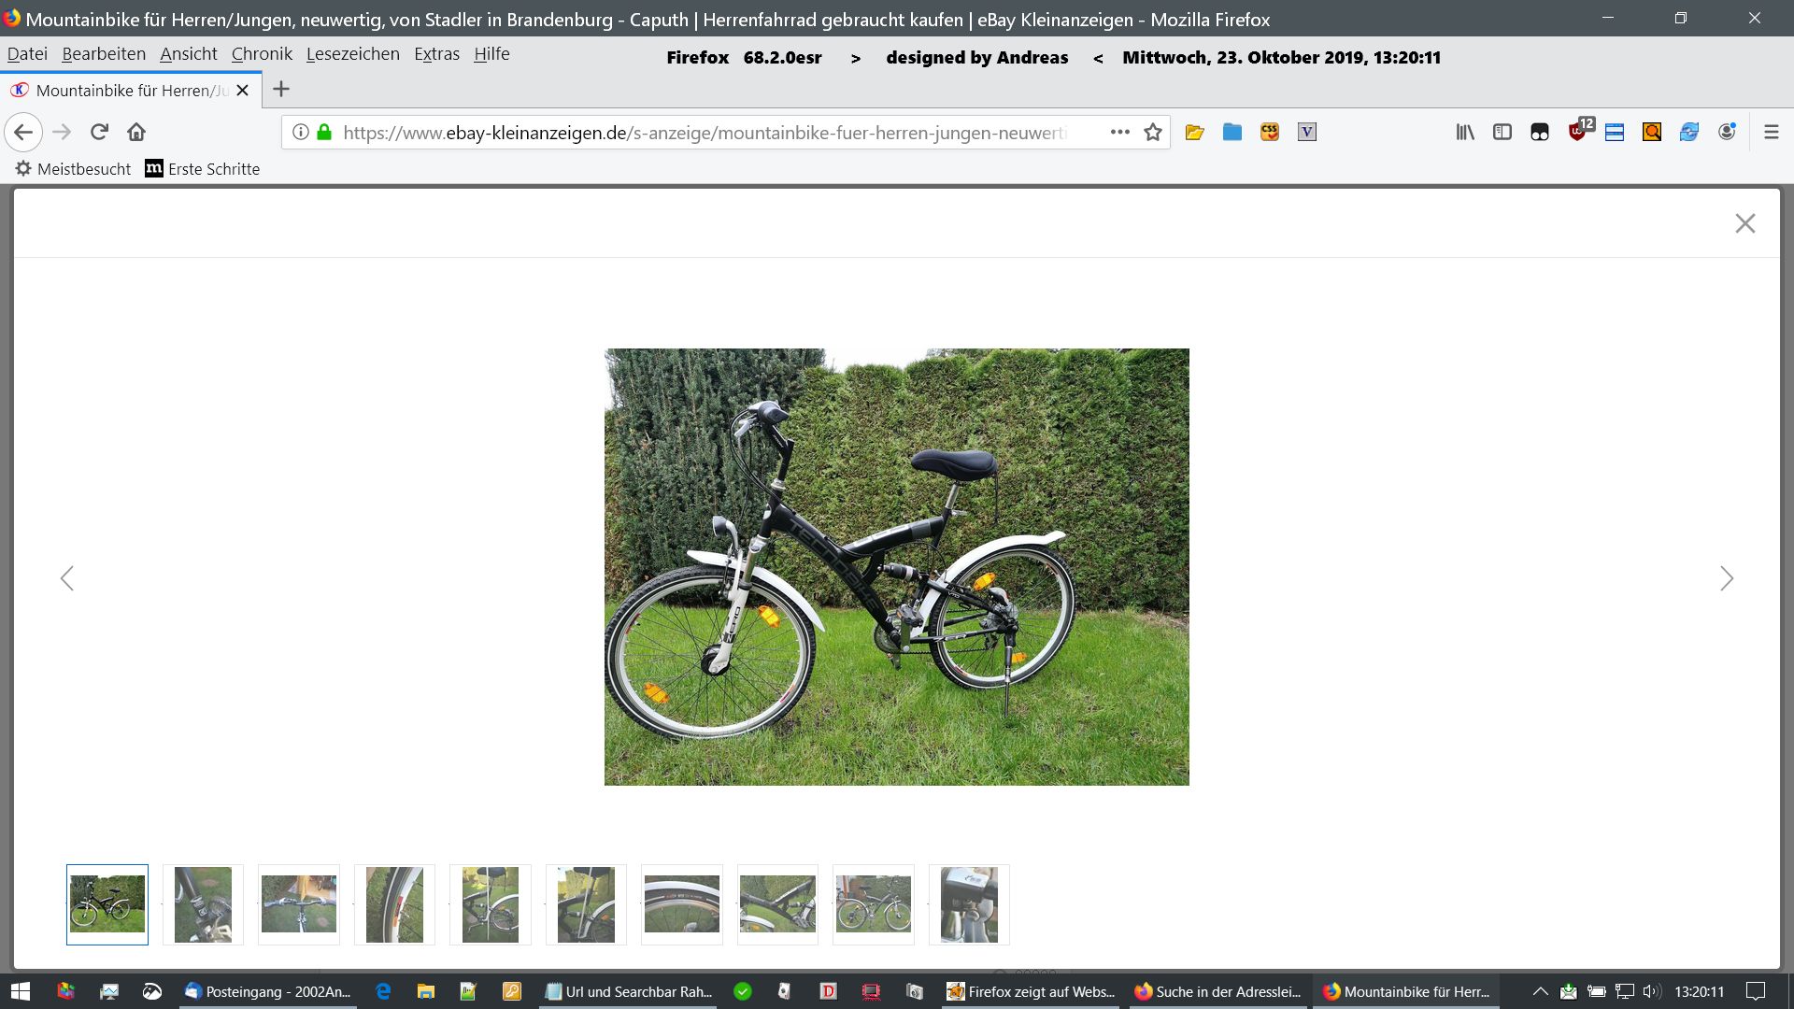This screenshot has width=1794, height=1009.
Task: Open the Firefox account icon
Action: coord(1727,132)
